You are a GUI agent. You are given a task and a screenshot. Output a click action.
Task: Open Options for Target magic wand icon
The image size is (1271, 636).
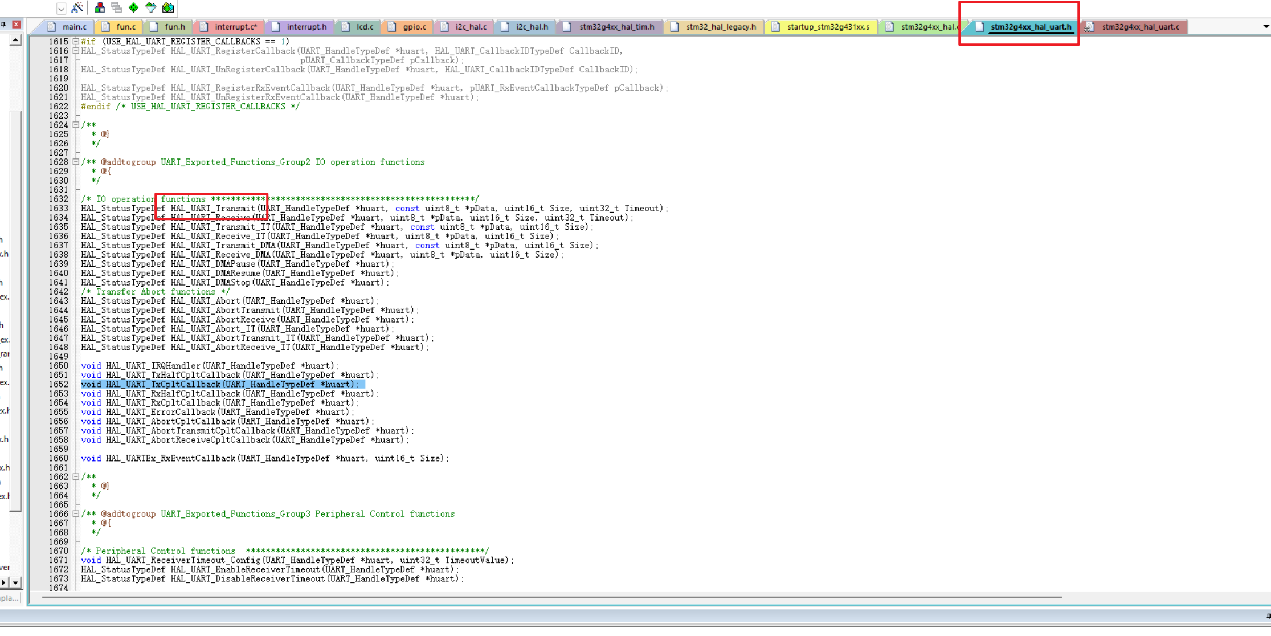pyautogui.click(x=77, y=7)
